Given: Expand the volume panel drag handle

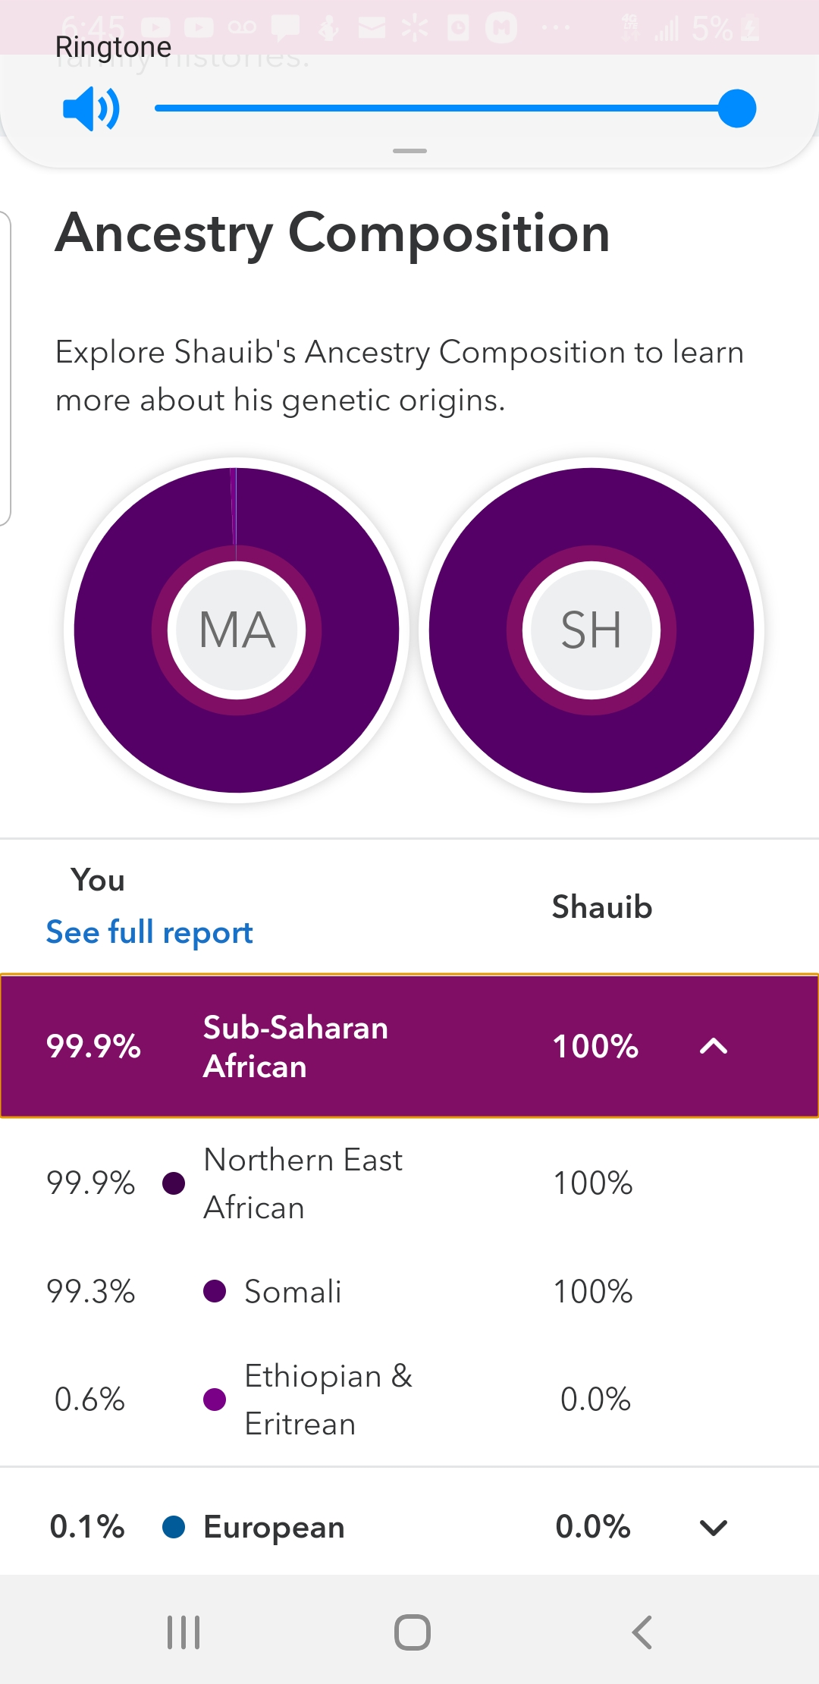Looking at the screenshot, I should [409, 151].
